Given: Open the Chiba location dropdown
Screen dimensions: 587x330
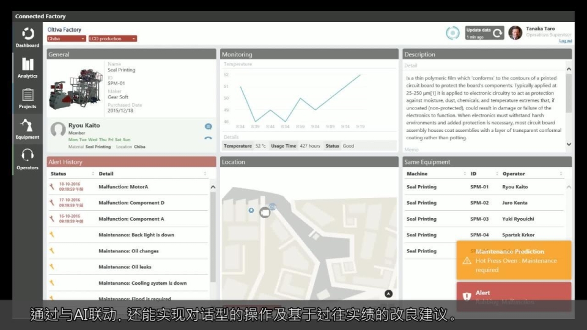Looking at the screenshot, I should pos(66,38).
